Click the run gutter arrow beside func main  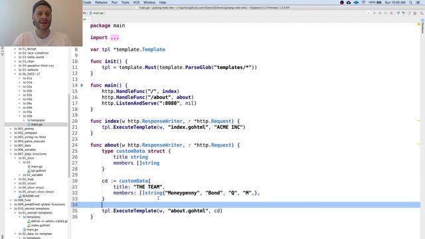click(x=82, y=85)
